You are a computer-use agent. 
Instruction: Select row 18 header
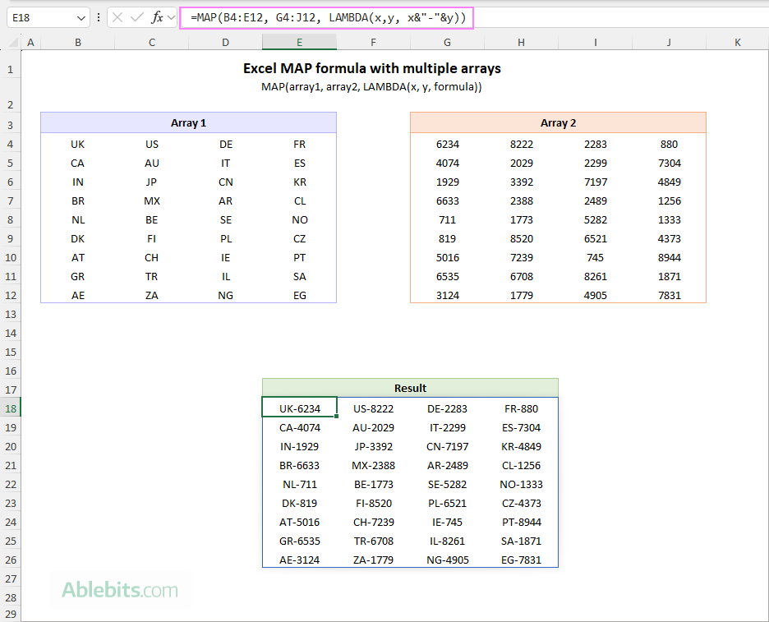(10, 408)
